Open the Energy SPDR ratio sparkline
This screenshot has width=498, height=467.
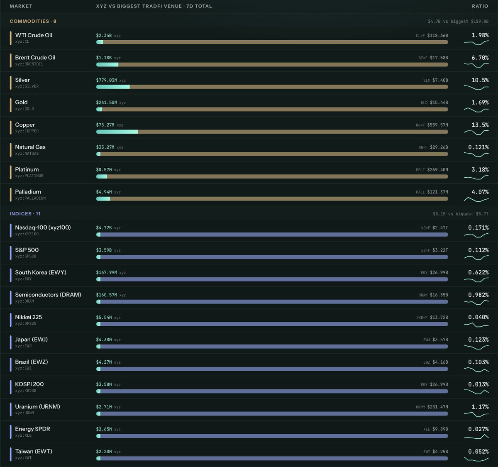pos(476,437)
